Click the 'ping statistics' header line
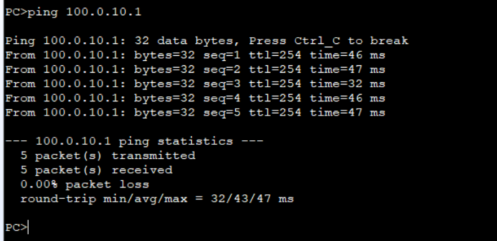This screenshot has height=241, width=497. pyautogui.click(x=134, y=141)
